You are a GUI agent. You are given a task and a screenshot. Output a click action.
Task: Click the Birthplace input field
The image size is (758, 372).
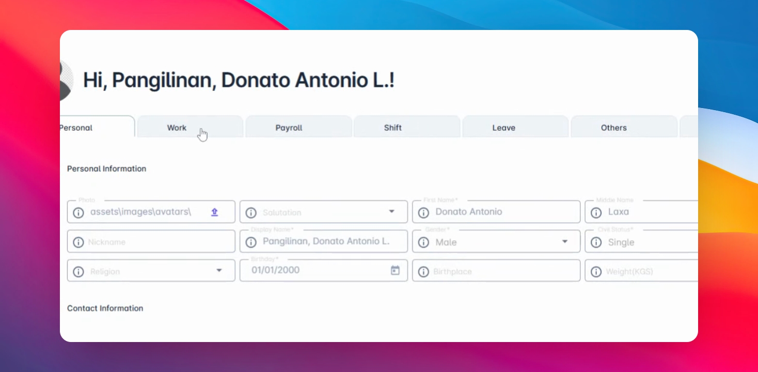496,271
